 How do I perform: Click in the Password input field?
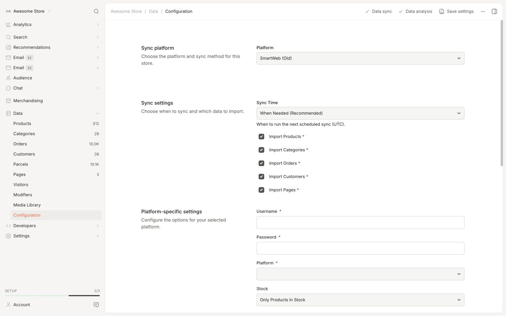click(360, 248)
